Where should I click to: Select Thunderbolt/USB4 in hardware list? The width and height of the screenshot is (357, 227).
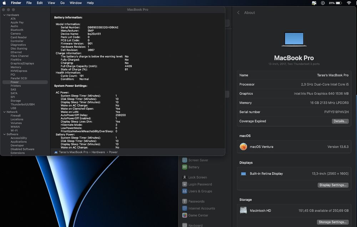tap(22, 104)
